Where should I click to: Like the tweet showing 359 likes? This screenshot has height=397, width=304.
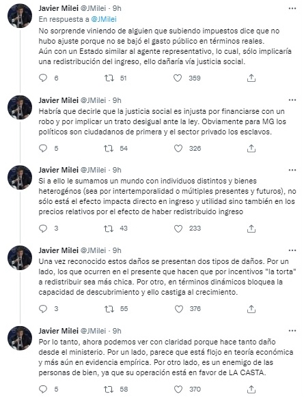point(178,78)
